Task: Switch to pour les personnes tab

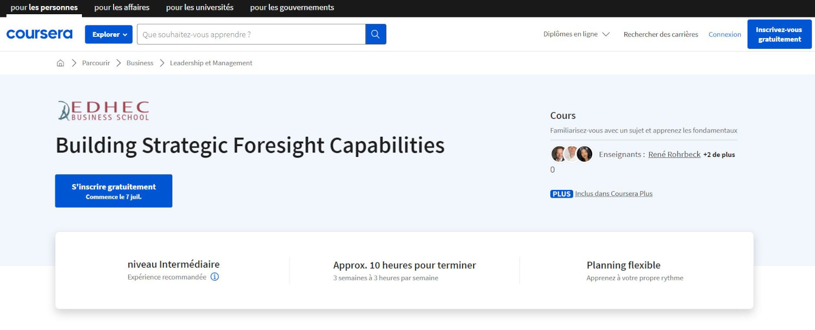Action: (44, 8)
